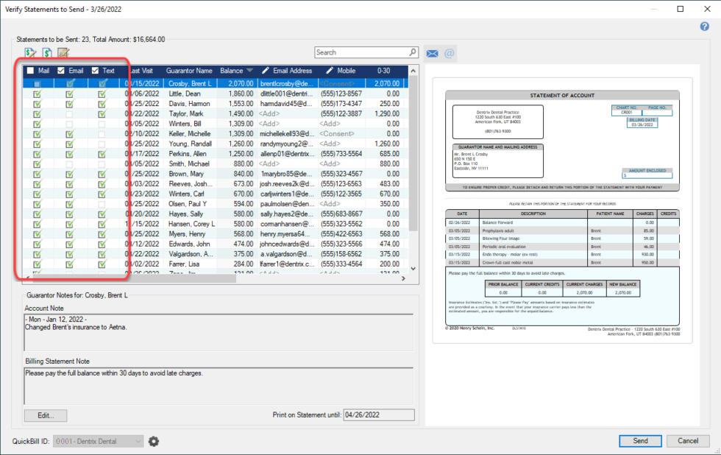Toggle the Mail header checkbox
Image resolution: width=721 pixels, height=455 pixels.
pyautogui.click(x=29, y=71)
